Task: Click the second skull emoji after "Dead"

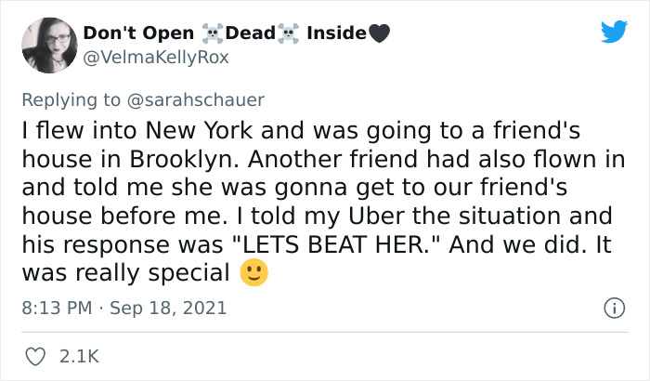Action: (x=290, y=33)
